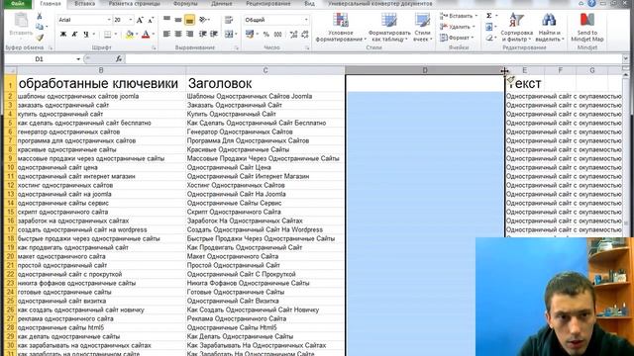Open the Общий number format dropdown
This screenshot has height=356, width=634.
(x=306, y=20)
